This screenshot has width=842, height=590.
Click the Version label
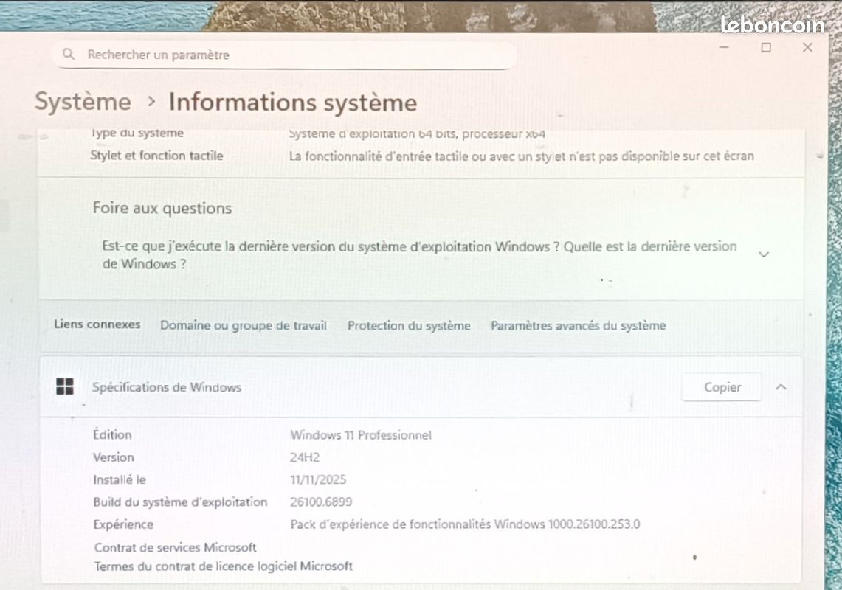[114, 457]
